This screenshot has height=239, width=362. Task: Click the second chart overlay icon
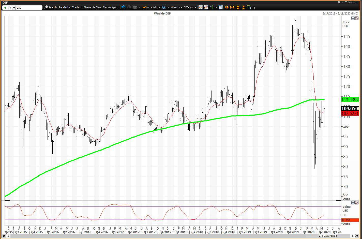click(206, 7)
